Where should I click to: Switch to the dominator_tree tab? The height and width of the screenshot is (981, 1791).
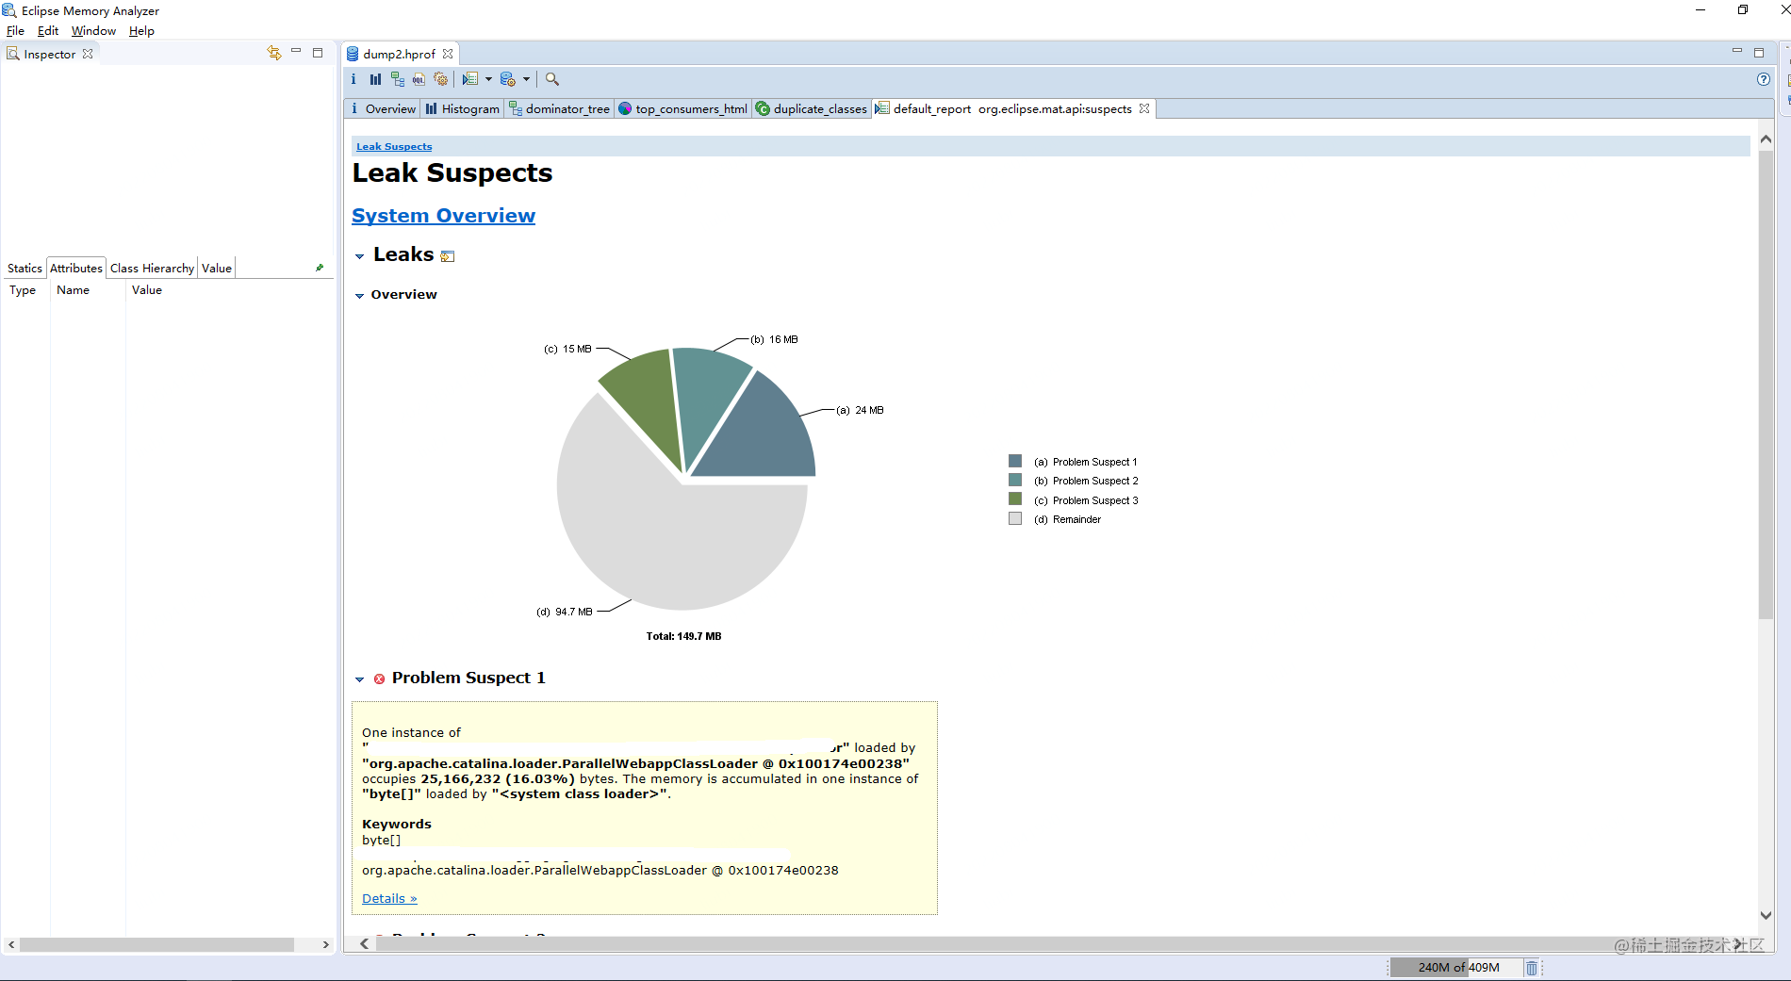[560, 108]
